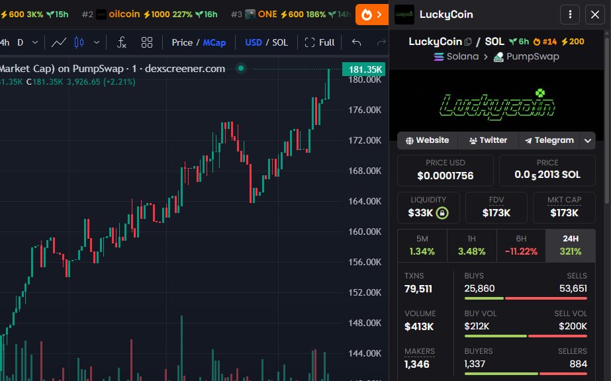Screen dimensions: 611x381
Task: Click the PumpSwap DEX link
Action: coord(526,57)
